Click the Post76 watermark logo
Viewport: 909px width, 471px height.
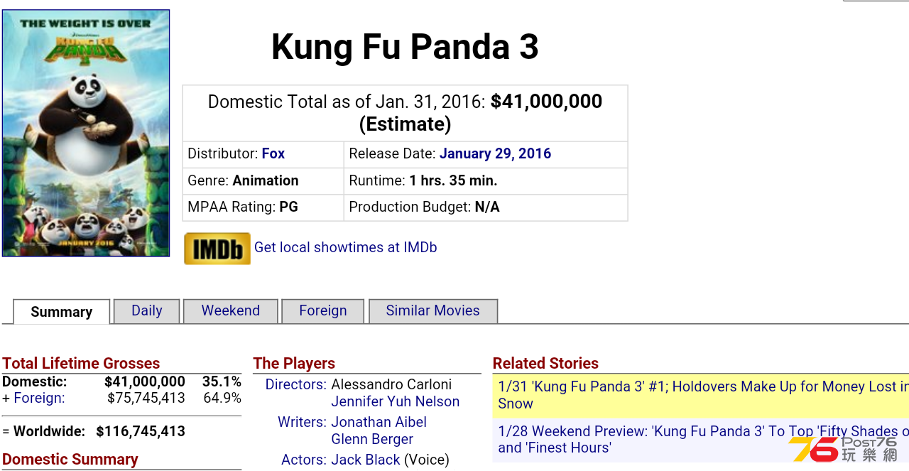pos(844,448)
